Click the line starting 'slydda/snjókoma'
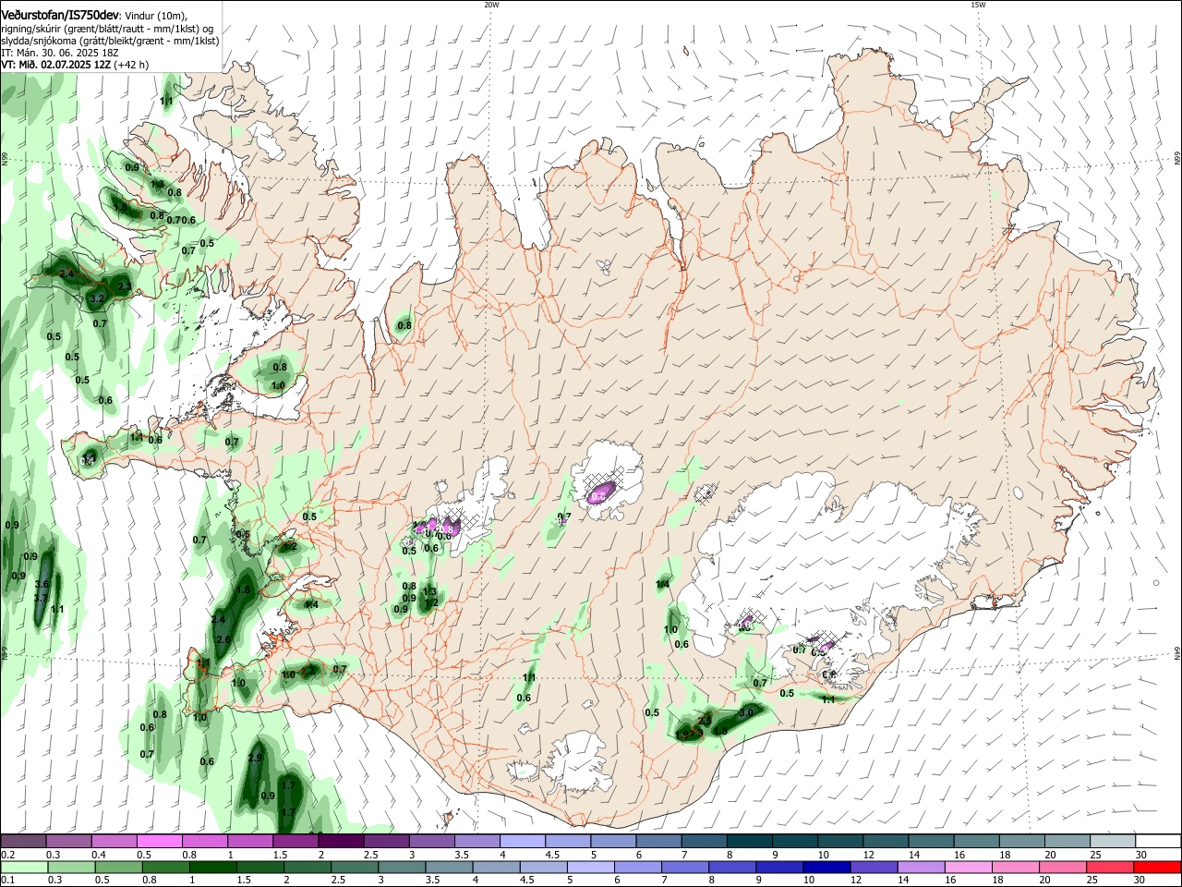1182x887 pixels. [x=110, y=41]
